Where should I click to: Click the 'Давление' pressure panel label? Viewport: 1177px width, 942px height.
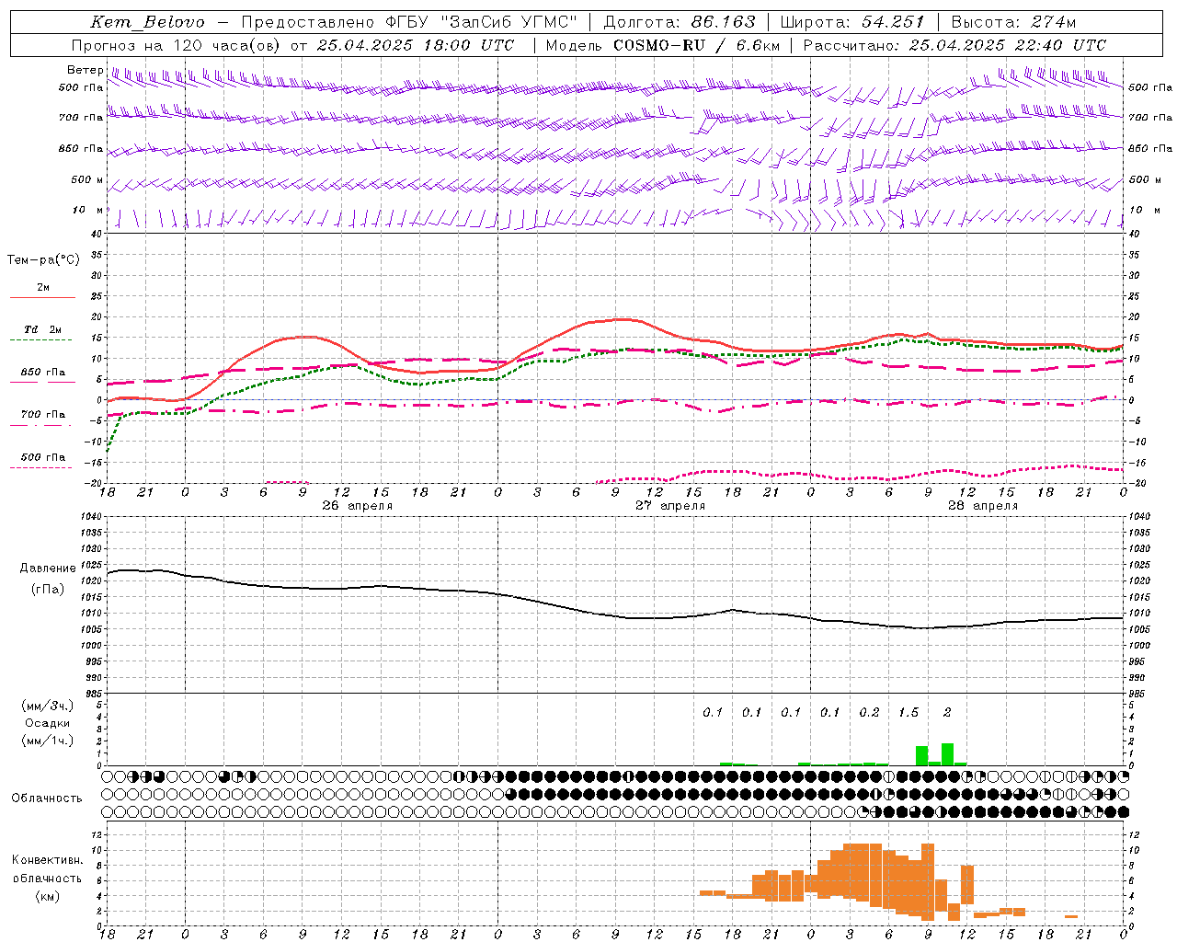(48, 569)
